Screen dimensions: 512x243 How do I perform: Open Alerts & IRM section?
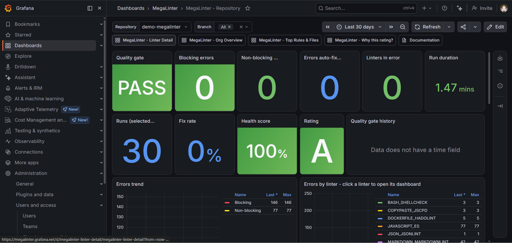pos(28,88)
